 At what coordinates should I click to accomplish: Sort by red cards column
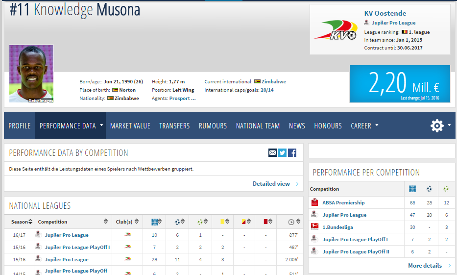(x=267, y=222)
